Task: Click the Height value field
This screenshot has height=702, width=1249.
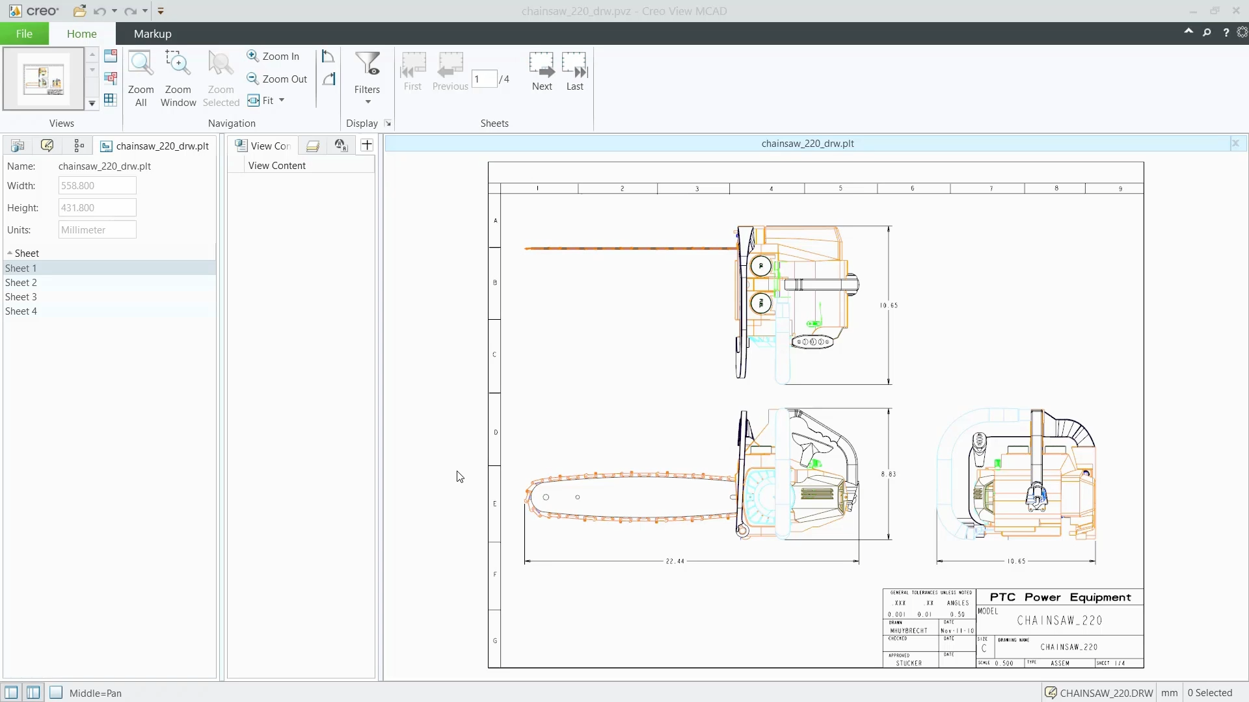Action: coord(97,208)
